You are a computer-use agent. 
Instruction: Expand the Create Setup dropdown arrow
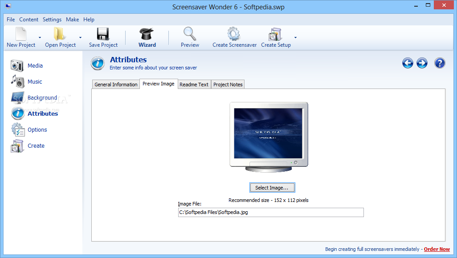295,37
